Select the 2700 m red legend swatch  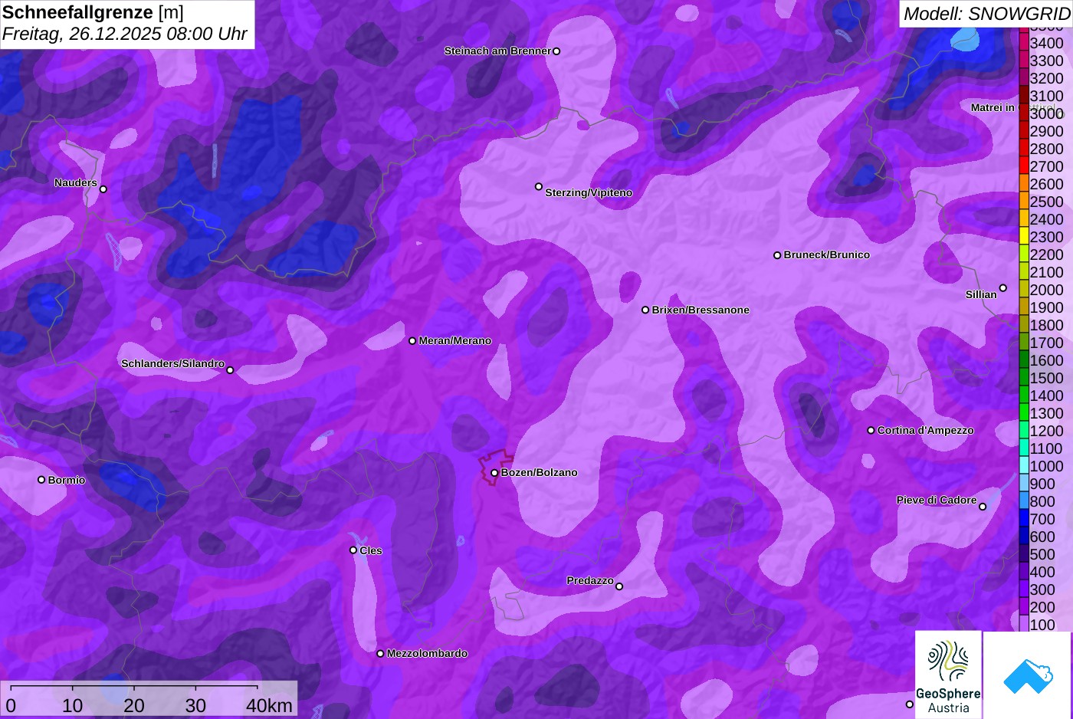1024,166
